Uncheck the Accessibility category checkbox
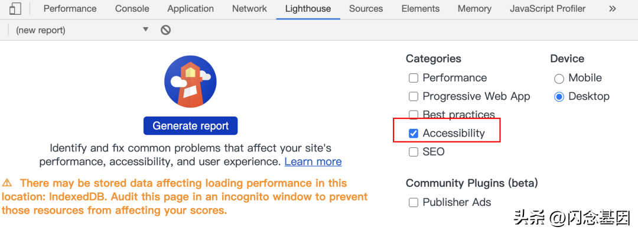The width and height of the screenshot is (638, 233). 414,133
